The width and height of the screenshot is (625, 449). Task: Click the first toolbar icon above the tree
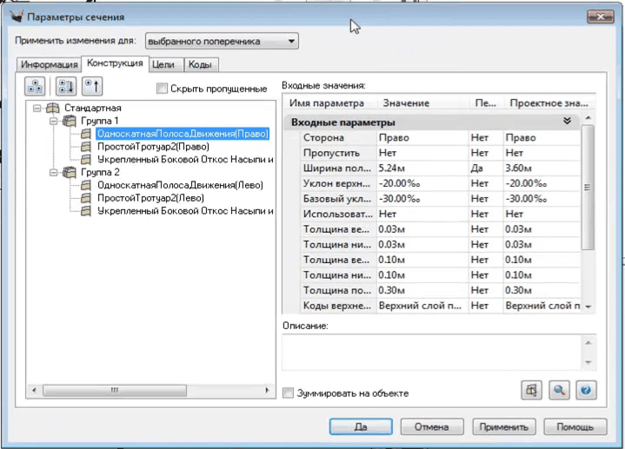[37, 86]
